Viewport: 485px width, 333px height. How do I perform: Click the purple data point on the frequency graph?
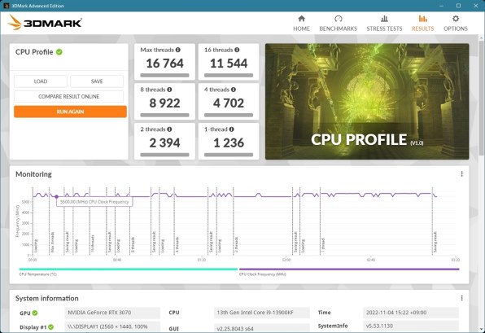56,196
